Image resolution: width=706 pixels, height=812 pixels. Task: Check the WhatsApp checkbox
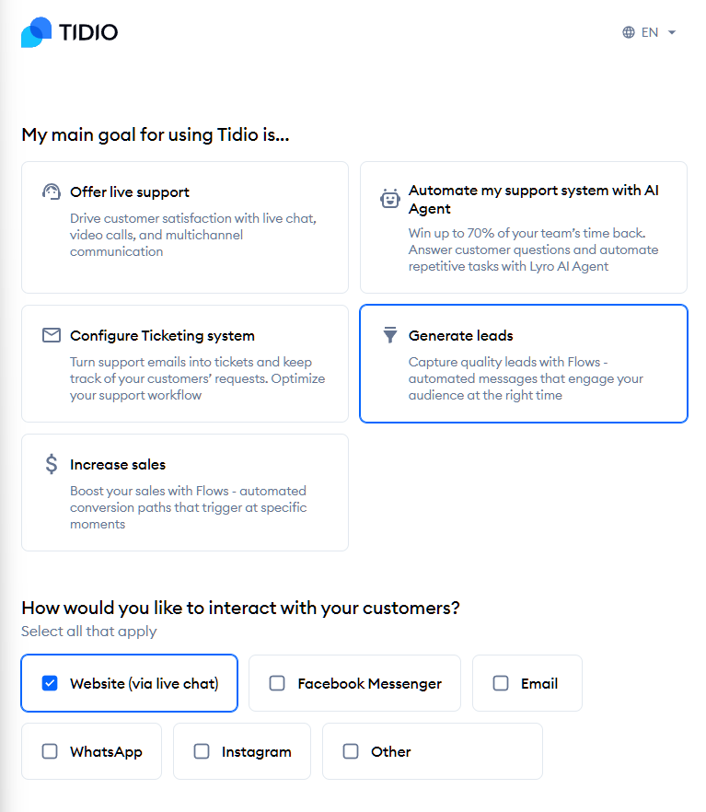[51, 751]
